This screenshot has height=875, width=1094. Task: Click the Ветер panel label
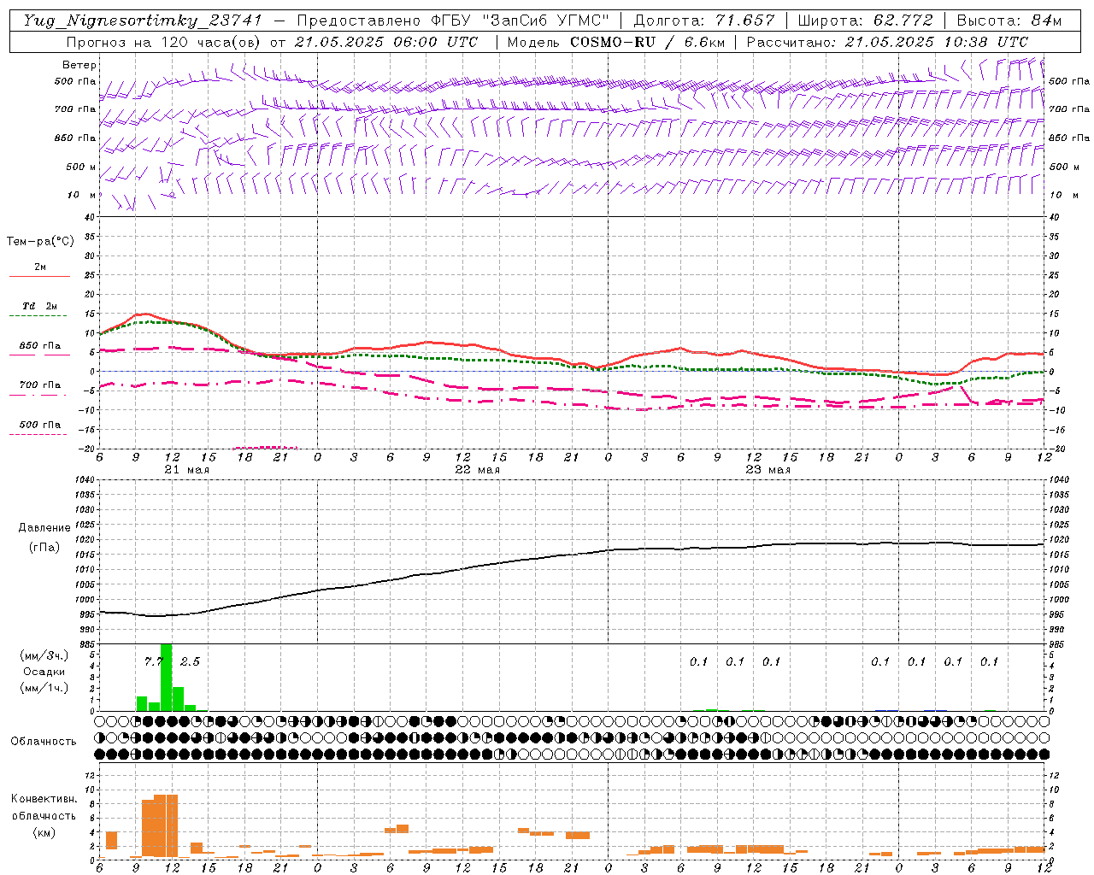click(79, 65)
